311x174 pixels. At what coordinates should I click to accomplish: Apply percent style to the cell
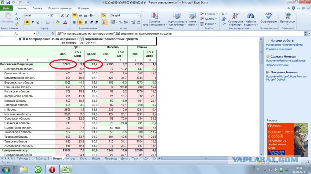121,22
